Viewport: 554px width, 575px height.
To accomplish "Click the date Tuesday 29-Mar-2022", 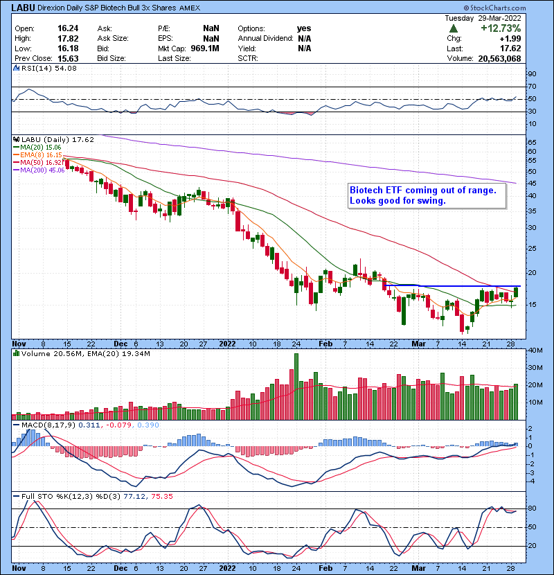I will (x=483, y=18).
